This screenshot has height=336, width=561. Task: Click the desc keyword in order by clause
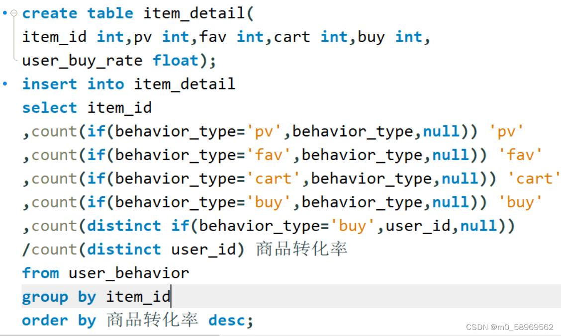point(227,321)
